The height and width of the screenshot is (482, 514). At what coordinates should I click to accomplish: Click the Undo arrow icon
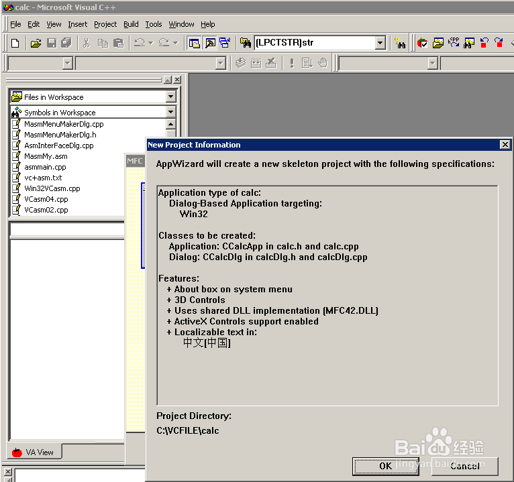[140, 43]
